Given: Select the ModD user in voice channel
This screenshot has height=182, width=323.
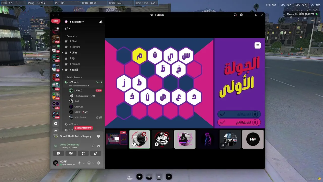Looking at the screenshot, I should (86, 90).
